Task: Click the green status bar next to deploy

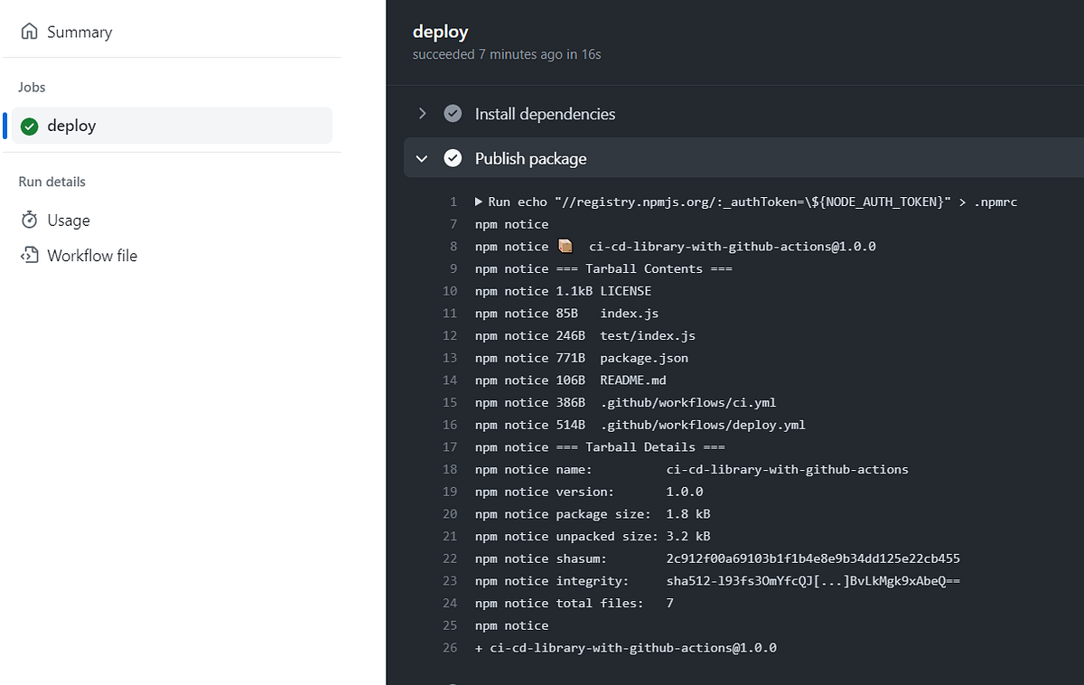Action: pyautogui.click(x=4, y=125)
